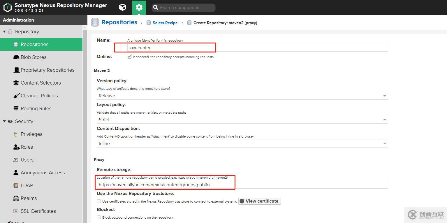This screenshot has height=223, width=447.
Task: Click the Proprietary Repositories door icon
Action: [x=16, y=70]
